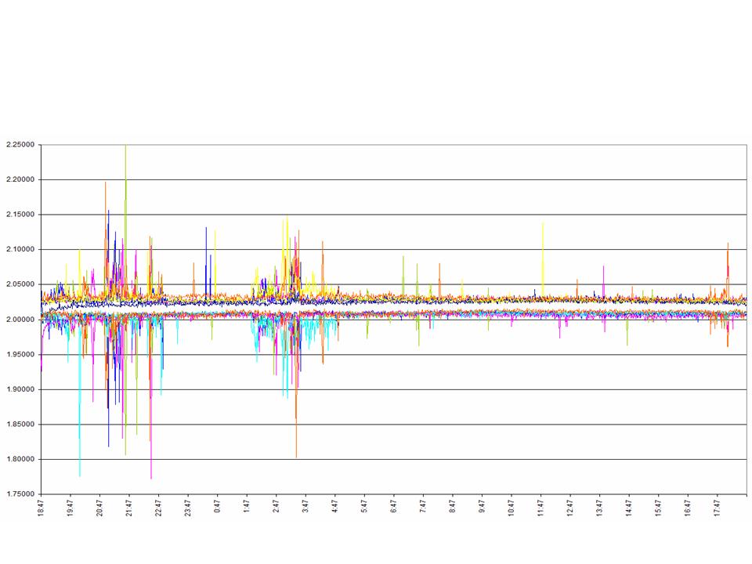The height and width of the screenshot is (564, 752).
Task: Click the 14:47 time axis label
Action: click(x=629, y=508)
